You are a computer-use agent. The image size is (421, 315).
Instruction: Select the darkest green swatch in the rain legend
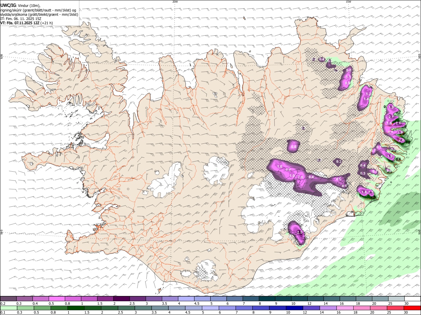pos(75,308)
